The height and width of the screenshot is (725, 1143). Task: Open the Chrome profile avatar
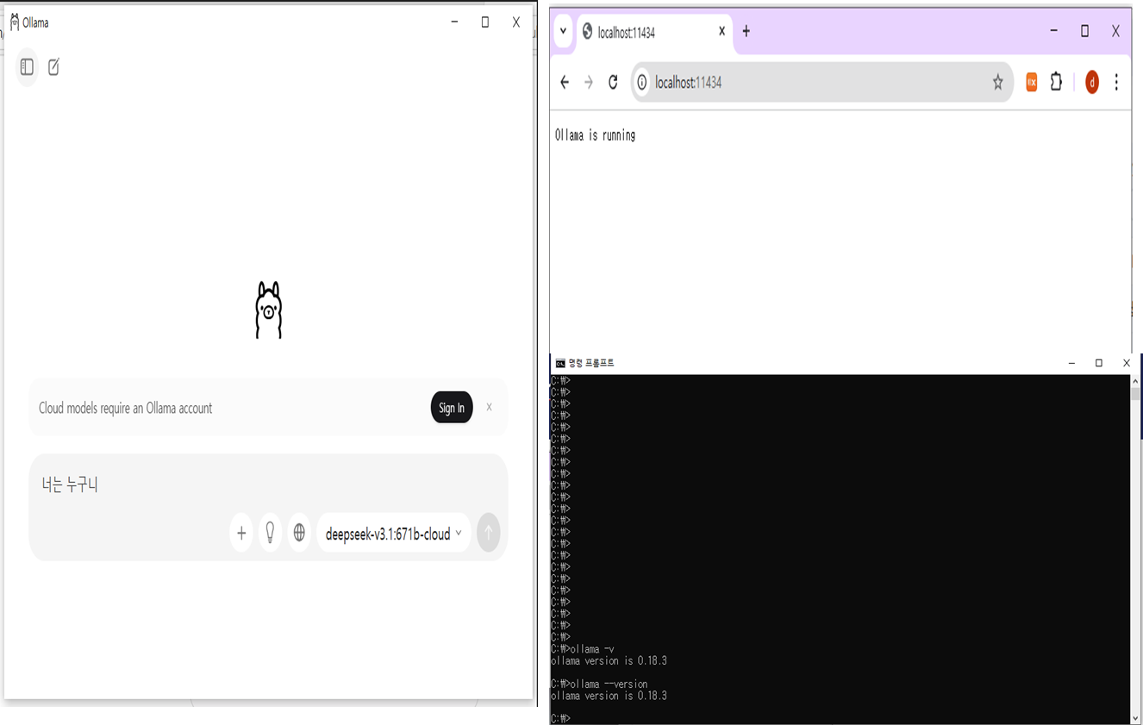coord(1091,83)
